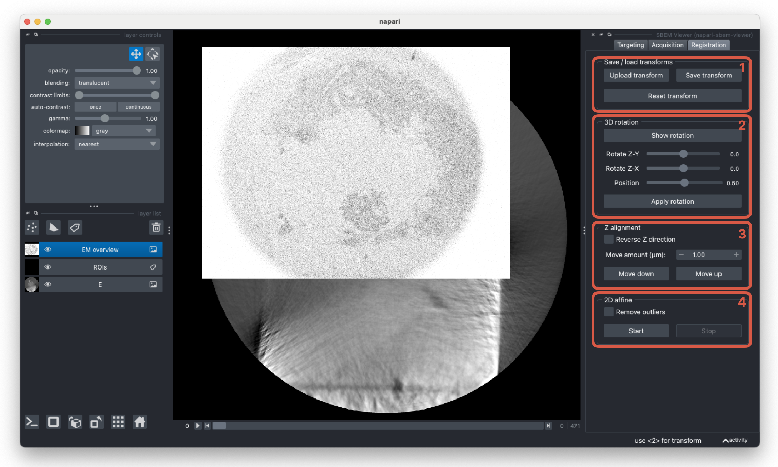Screen dimensions: 778x467
Task: Toggle visibility of EM overview layer
Action: pyautogui.click(x=48, y=250)
